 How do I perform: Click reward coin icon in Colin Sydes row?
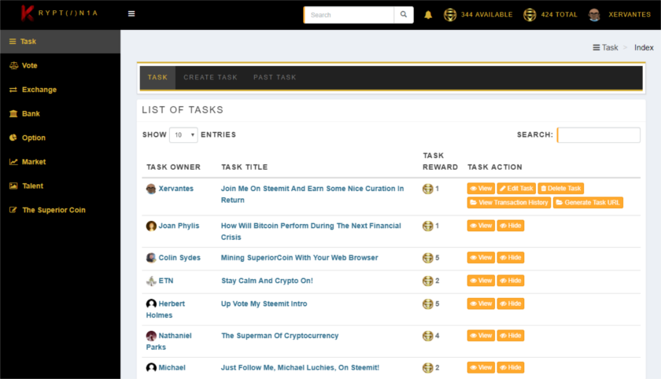point(428,258)
